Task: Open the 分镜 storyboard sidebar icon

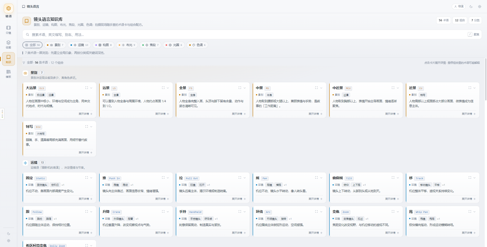Action: [x=8, y=30]
